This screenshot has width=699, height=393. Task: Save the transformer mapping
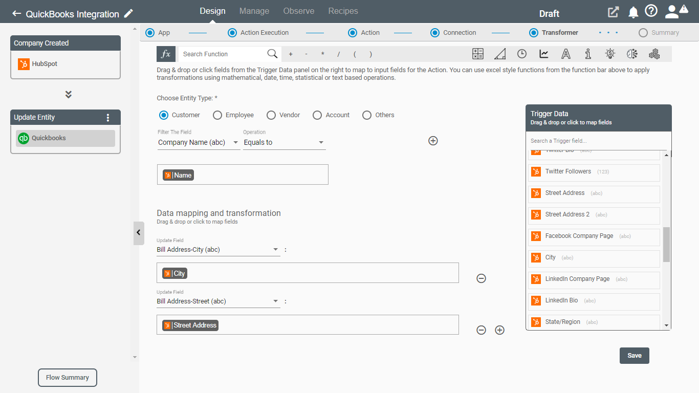pos(635,356)
